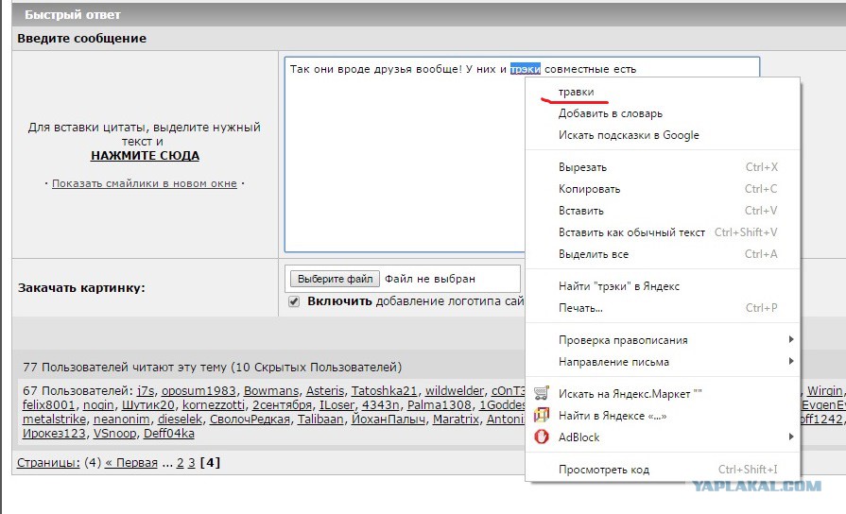Click "Выберите файл" button

335,279
